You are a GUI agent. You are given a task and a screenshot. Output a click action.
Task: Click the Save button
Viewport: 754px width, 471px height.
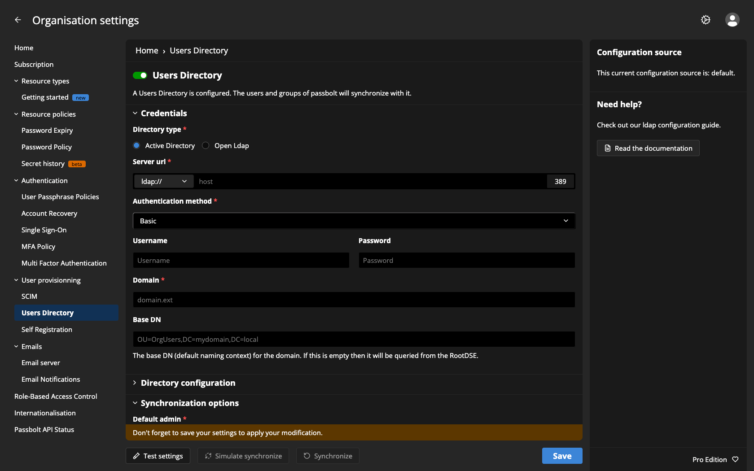tap(562, 456)
